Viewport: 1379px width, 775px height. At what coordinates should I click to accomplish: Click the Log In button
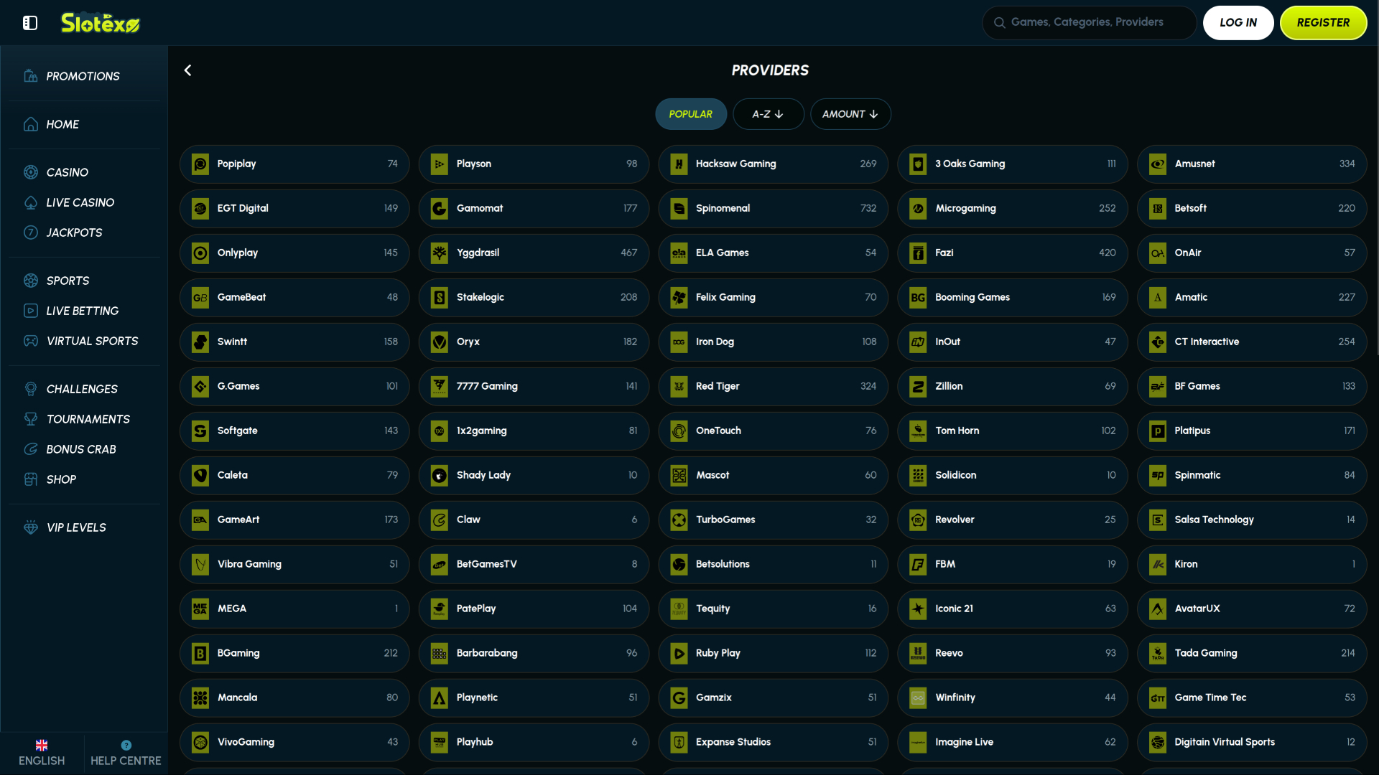point(1238,22)
